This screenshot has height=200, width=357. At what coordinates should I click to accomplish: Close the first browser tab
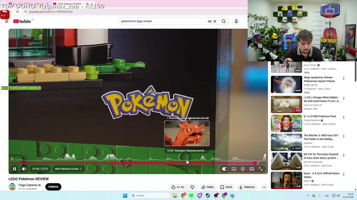(48, 4)
